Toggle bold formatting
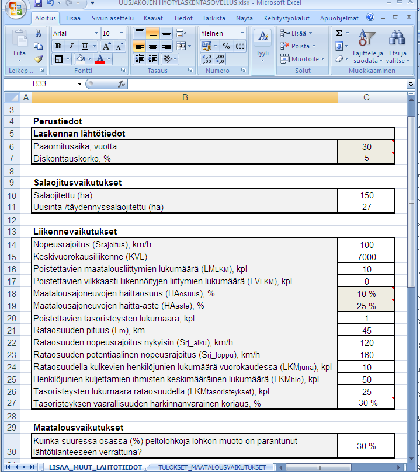The width and height of the screenshot is (420, 472). point(58,46)
